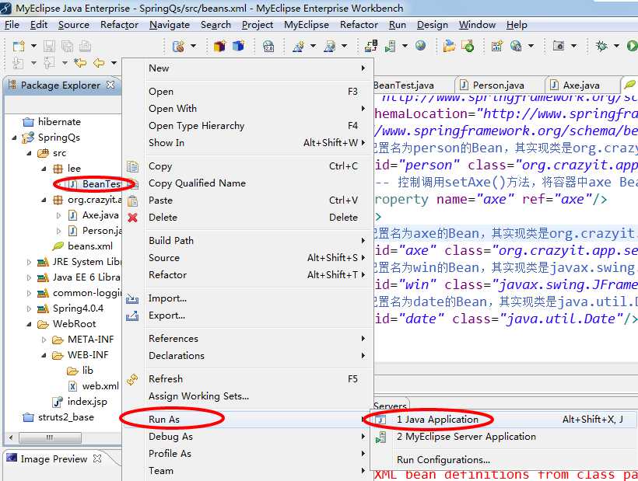Image resolution: width=638 pixels, height=481 pixels.
Task: Open dropdown arrow next to Back arrow
Action: point(114,63)
